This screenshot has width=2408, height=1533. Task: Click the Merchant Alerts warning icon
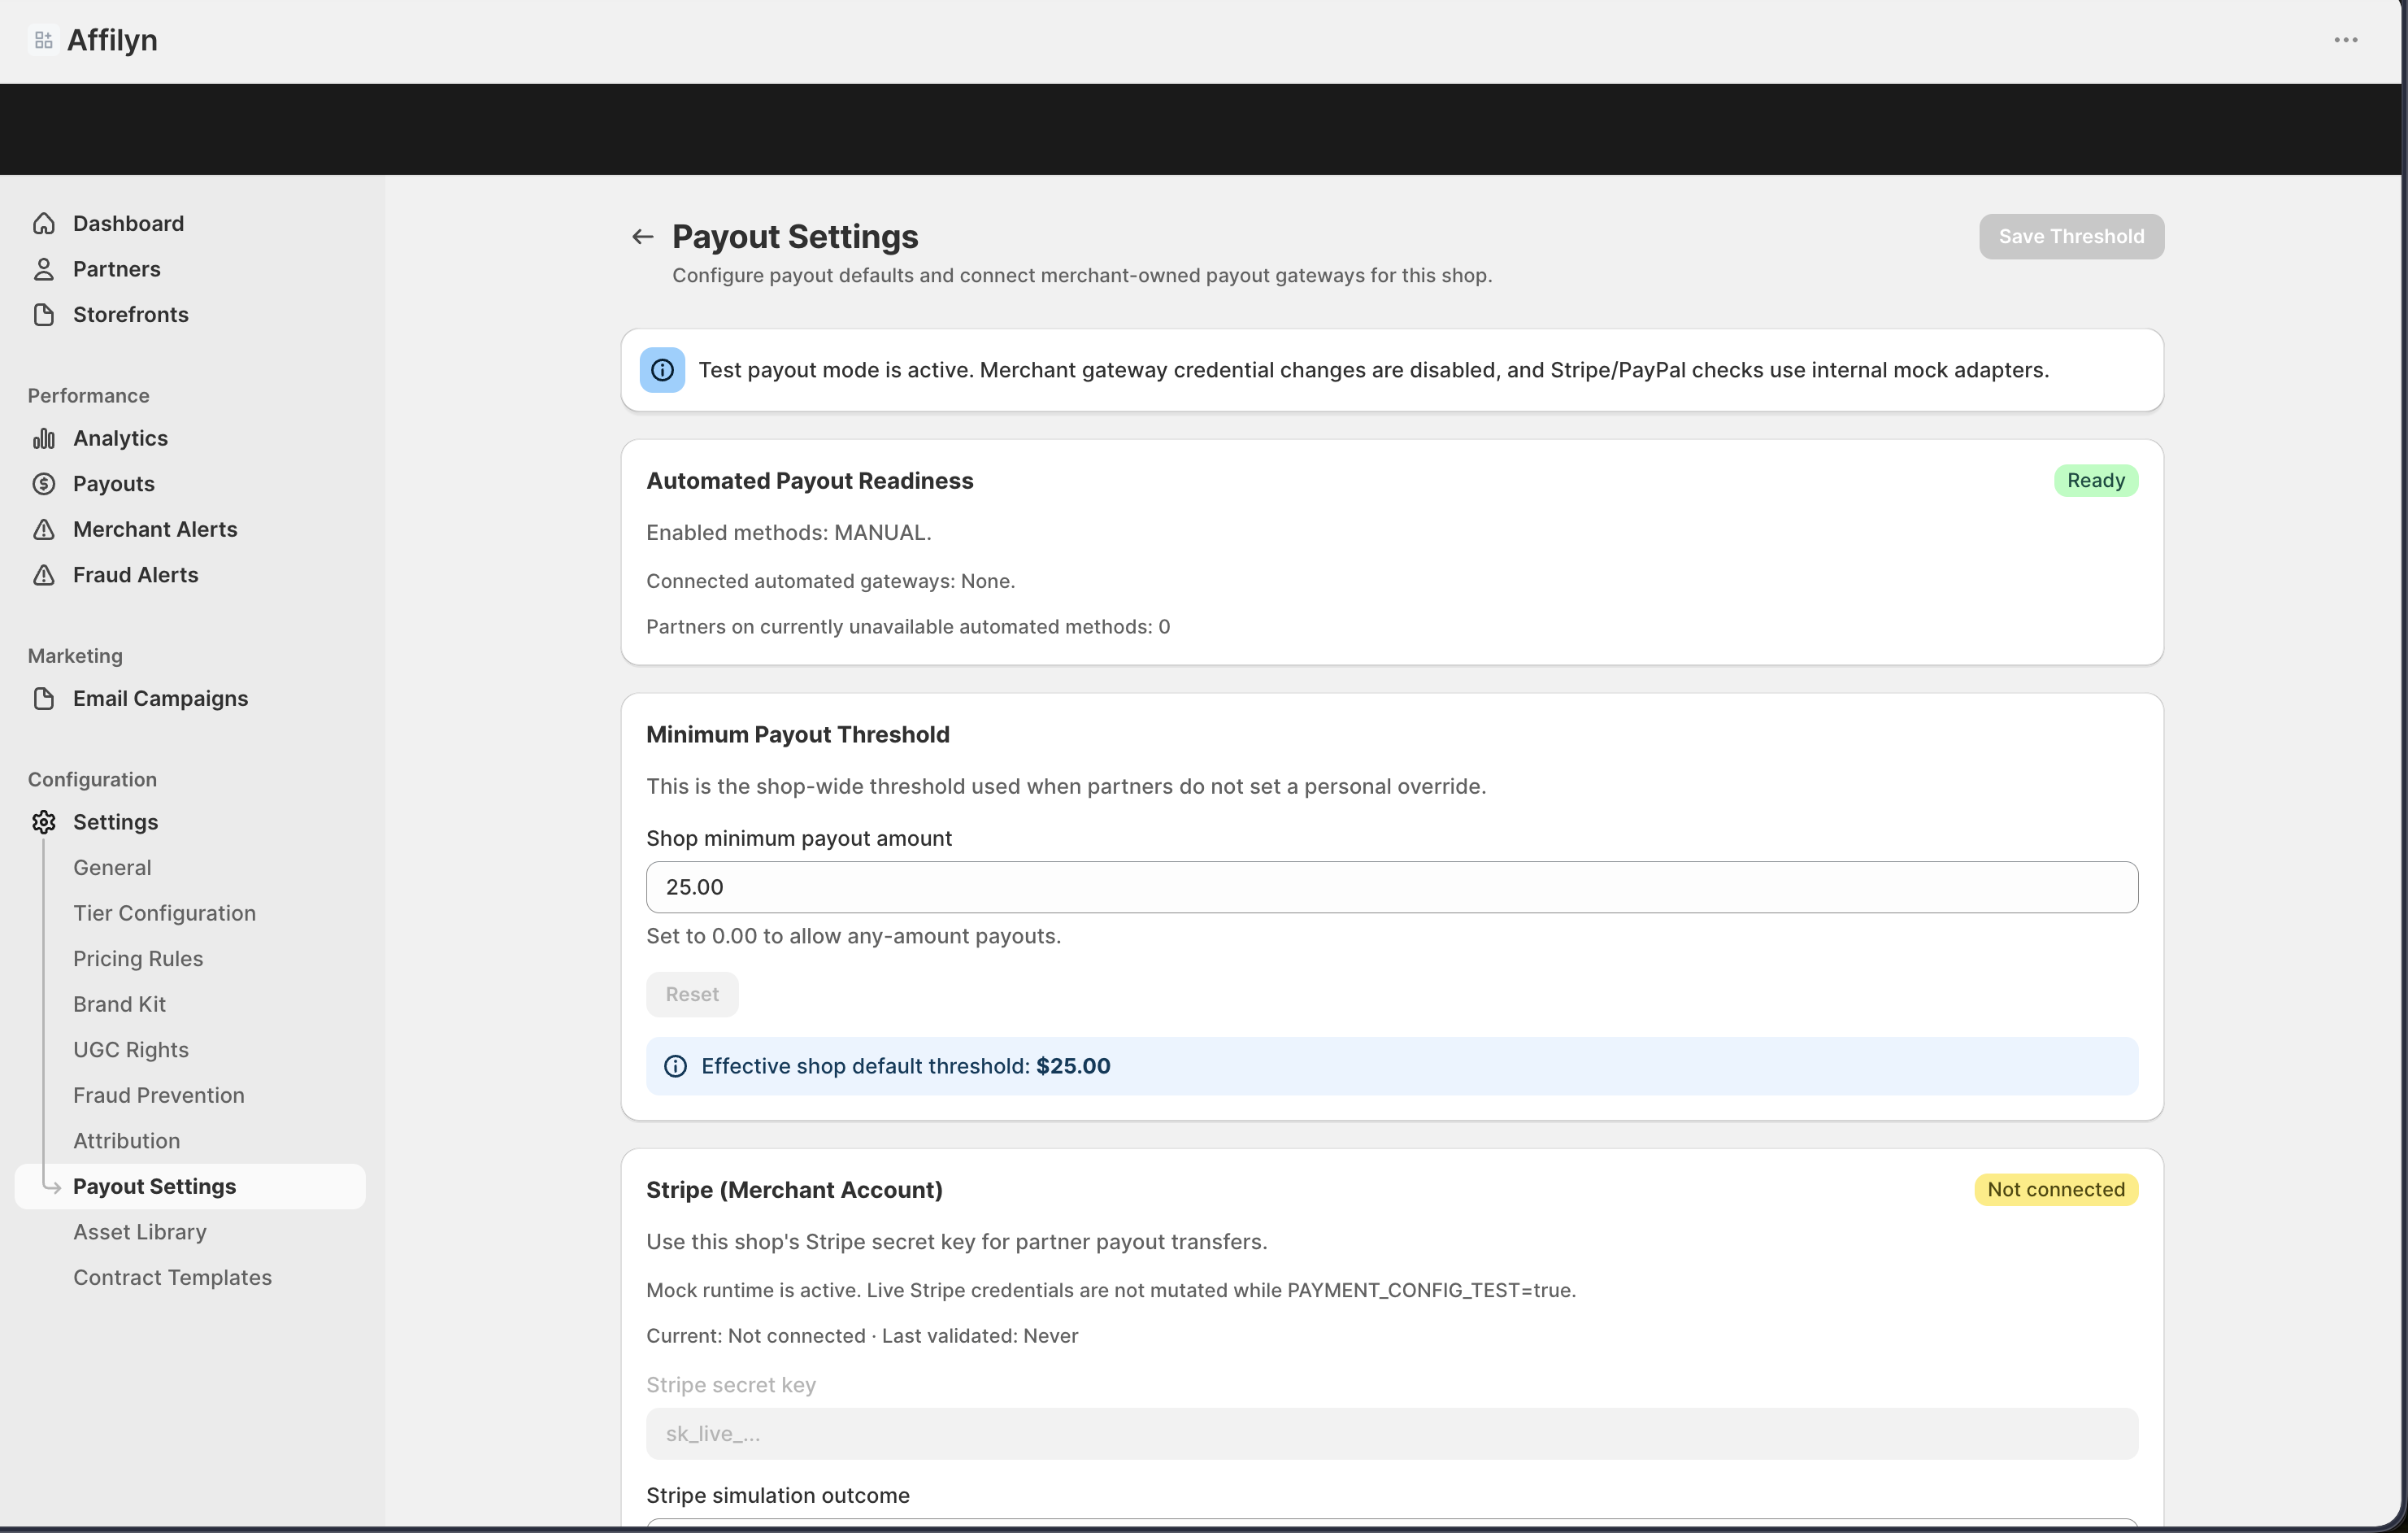[44, 529]
